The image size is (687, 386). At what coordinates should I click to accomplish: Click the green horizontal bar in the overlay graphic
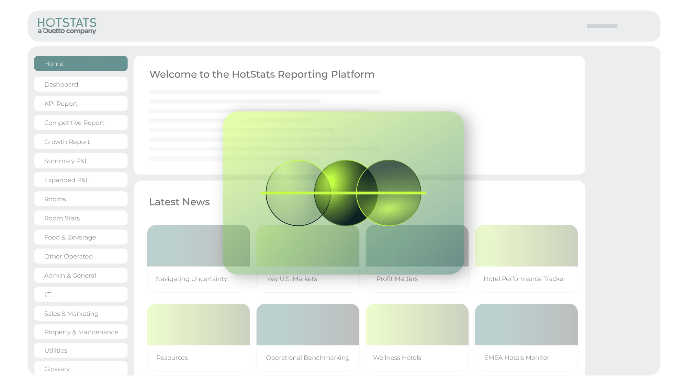pos(343,193)
